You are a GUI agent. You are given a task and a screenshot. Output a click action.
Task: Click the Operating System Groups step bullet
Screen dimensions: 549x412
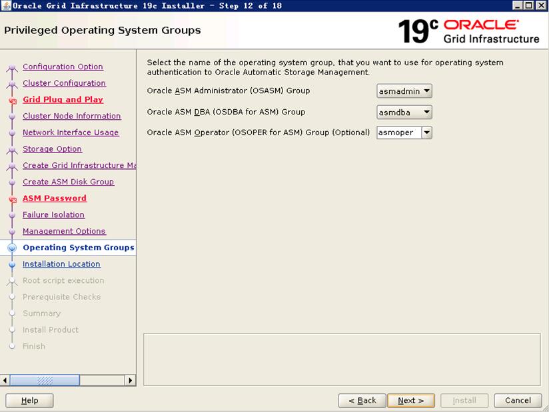12,248
